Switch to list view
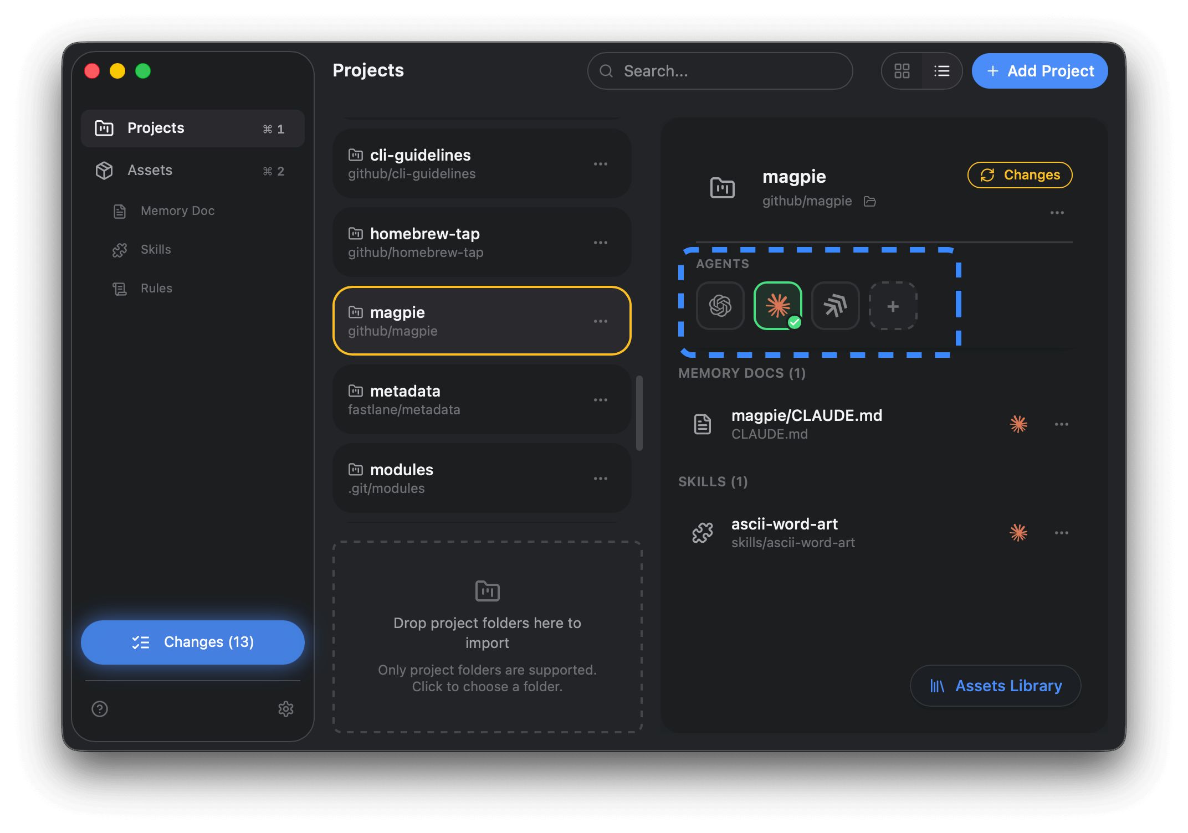This screenshot has width=1188, height=833. (941, 71)
